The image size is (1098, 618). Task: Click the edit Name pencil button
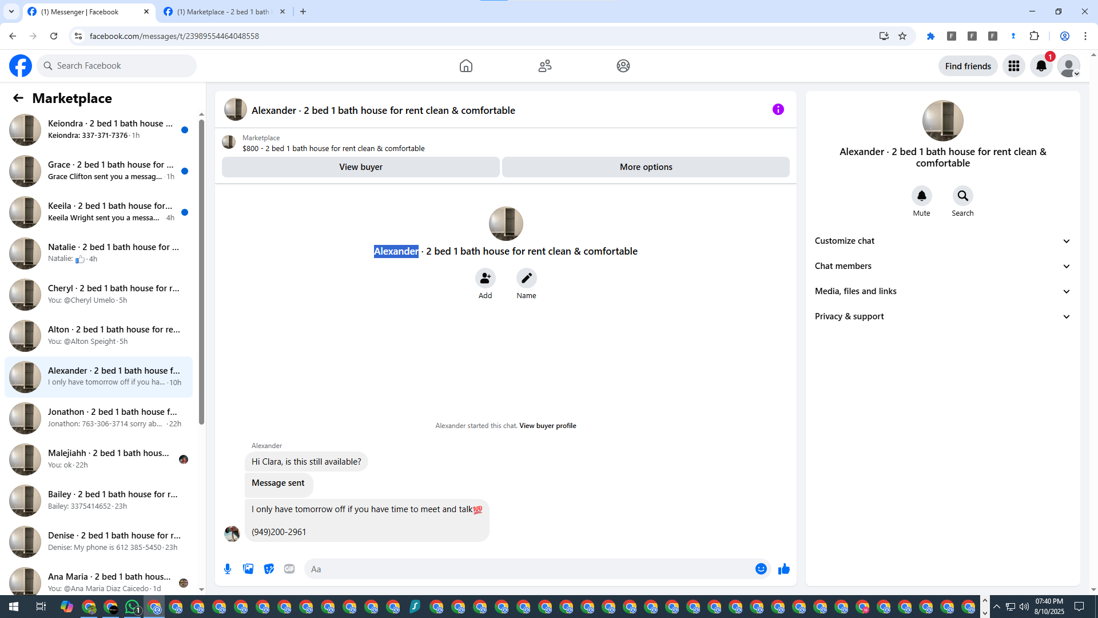526,278
